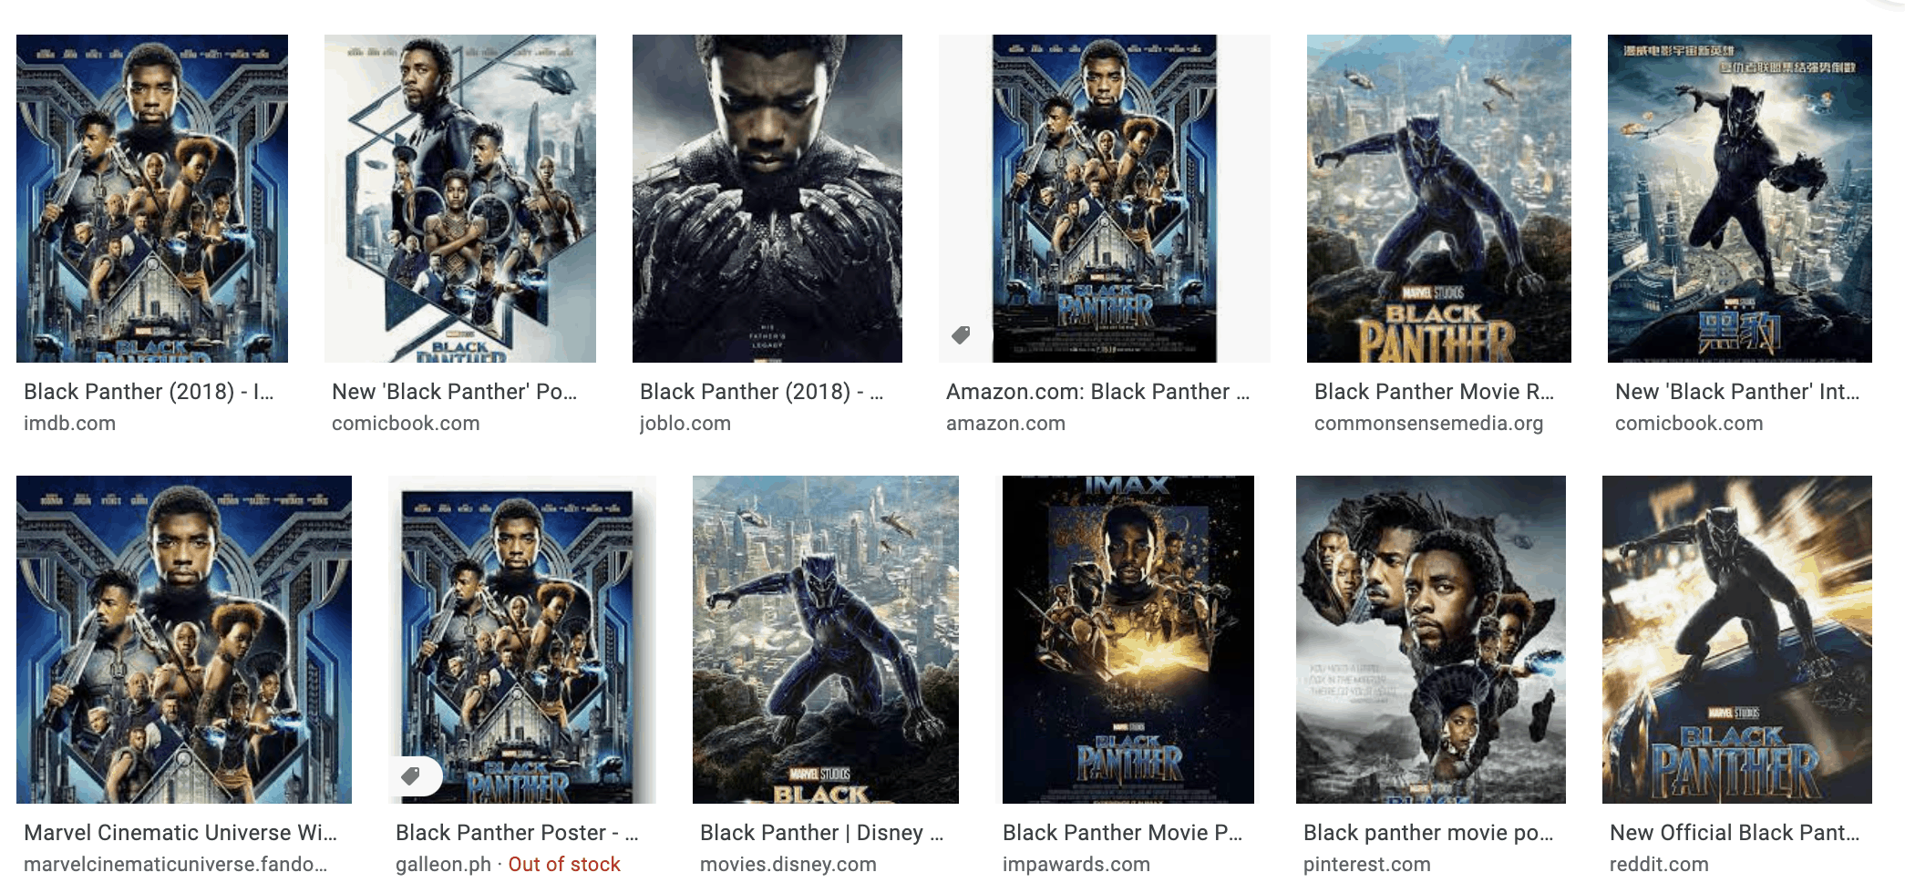Click the 'Black Panther Poster - ...' title link
1905x893 pixels.
pos(517,833)
